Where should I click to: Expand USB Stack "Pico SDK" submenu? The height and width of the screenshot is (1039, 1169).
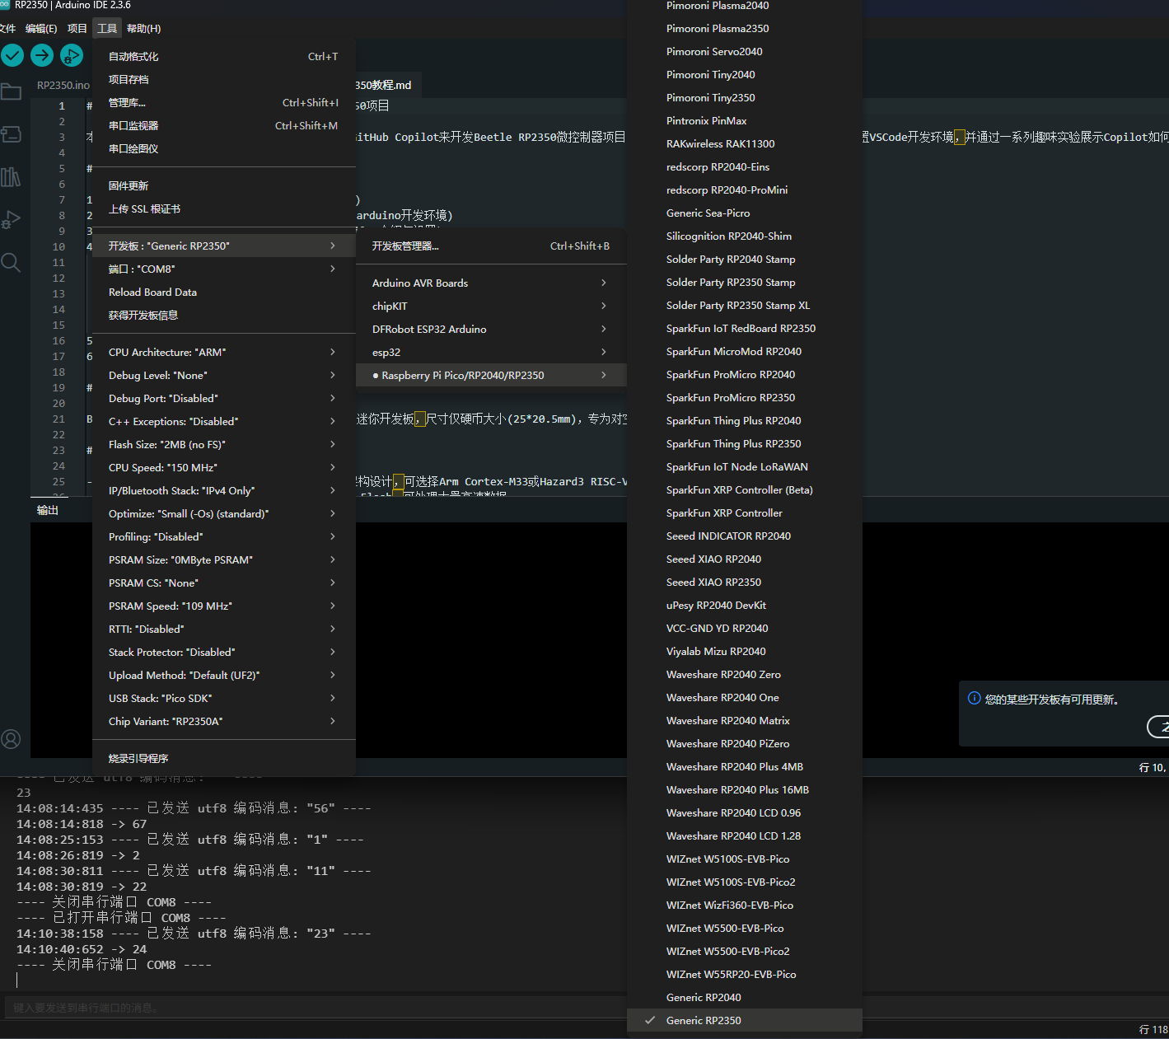click(x=224, y=698)
